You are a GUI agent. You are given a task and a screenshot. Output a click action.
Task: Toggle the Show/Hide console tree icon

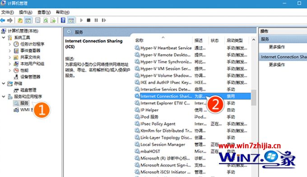[28, 20]
